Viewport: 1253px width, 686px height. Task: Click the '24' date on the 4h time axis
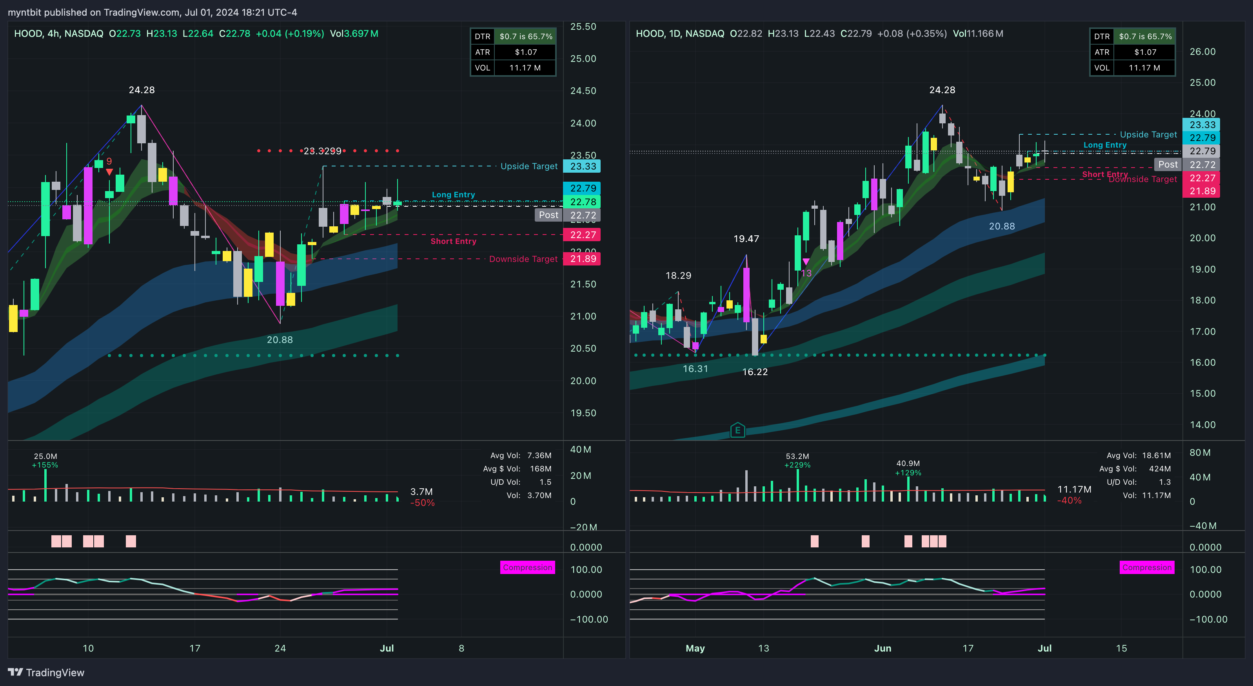pyautogui.click(x=280, y=648)
